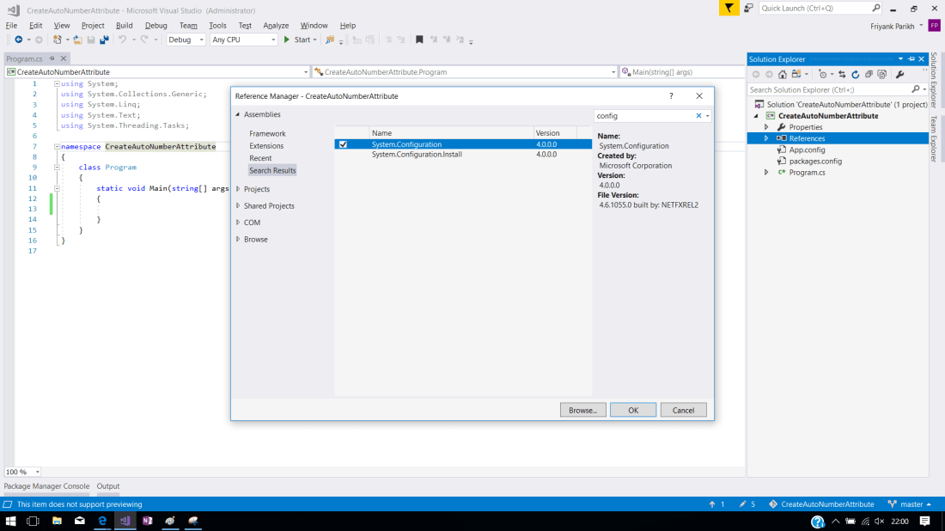Check the System.Configuration assembly checkbox

point(344,144)
